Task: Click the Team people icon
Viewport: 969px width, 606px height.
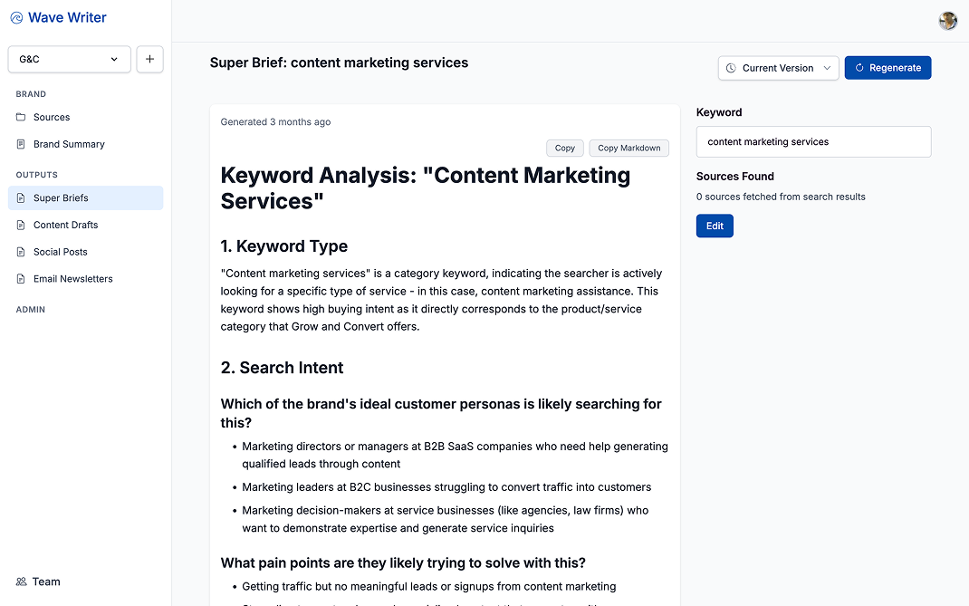Action: click(21, 582)
